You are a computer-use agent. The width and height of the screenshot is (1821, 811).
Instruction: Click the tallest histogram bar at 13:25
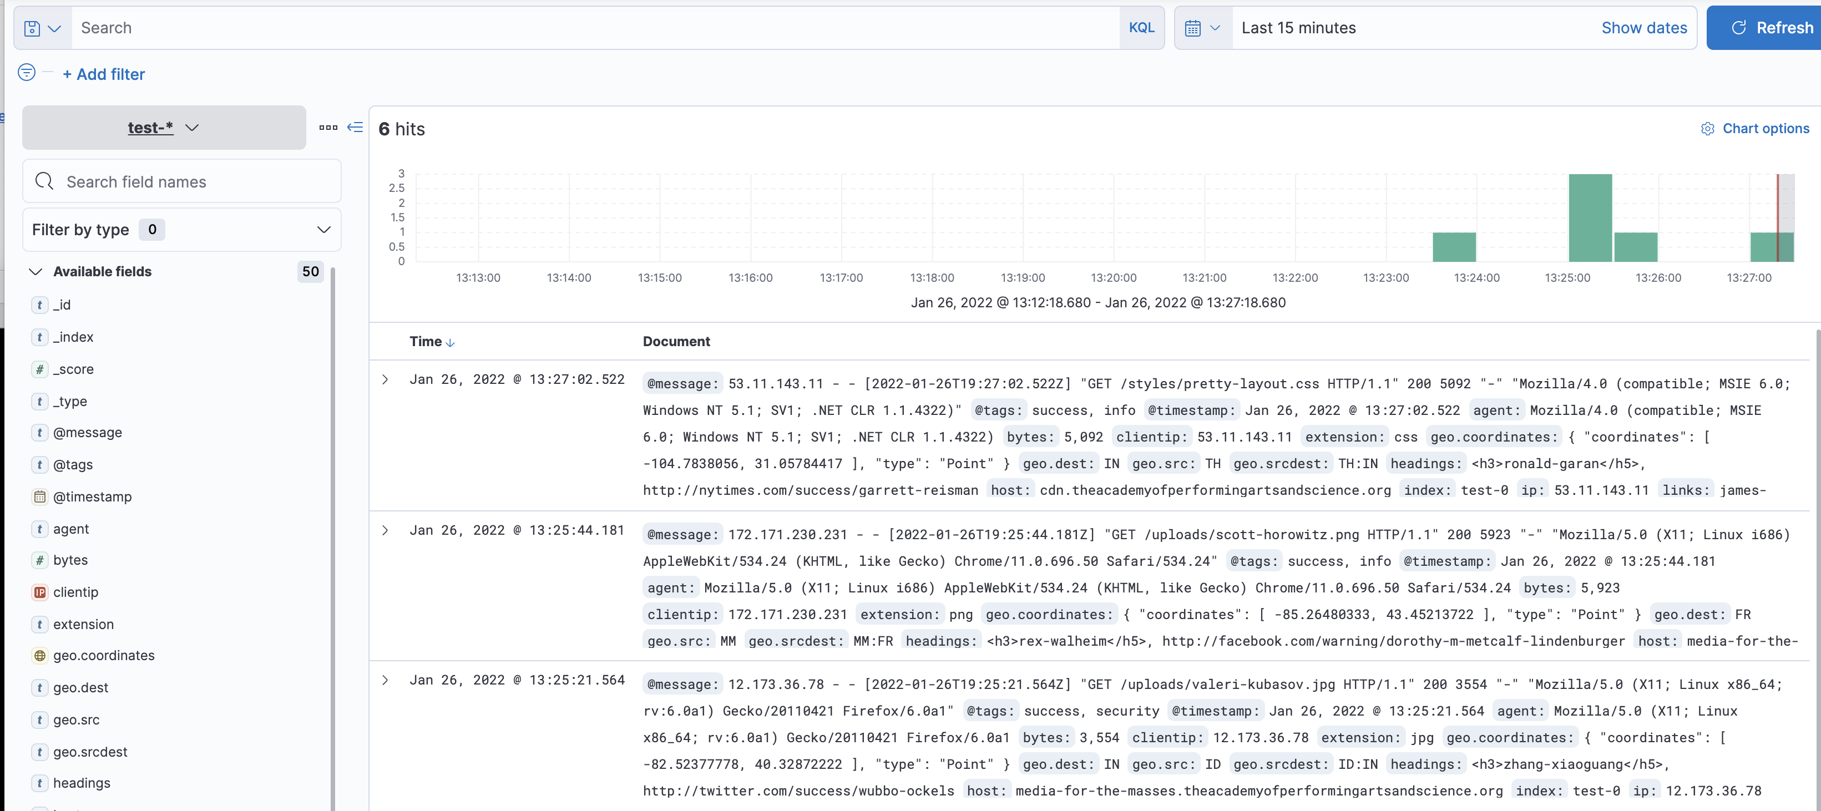[x=1590, y=217]
